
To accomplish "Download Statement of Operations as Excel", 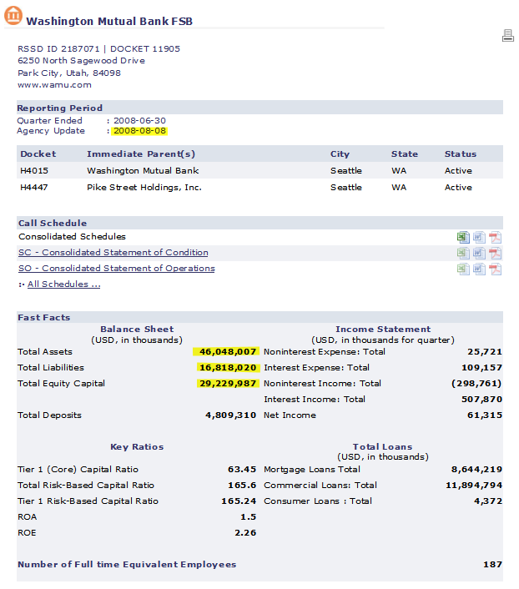I will (463, 269).
